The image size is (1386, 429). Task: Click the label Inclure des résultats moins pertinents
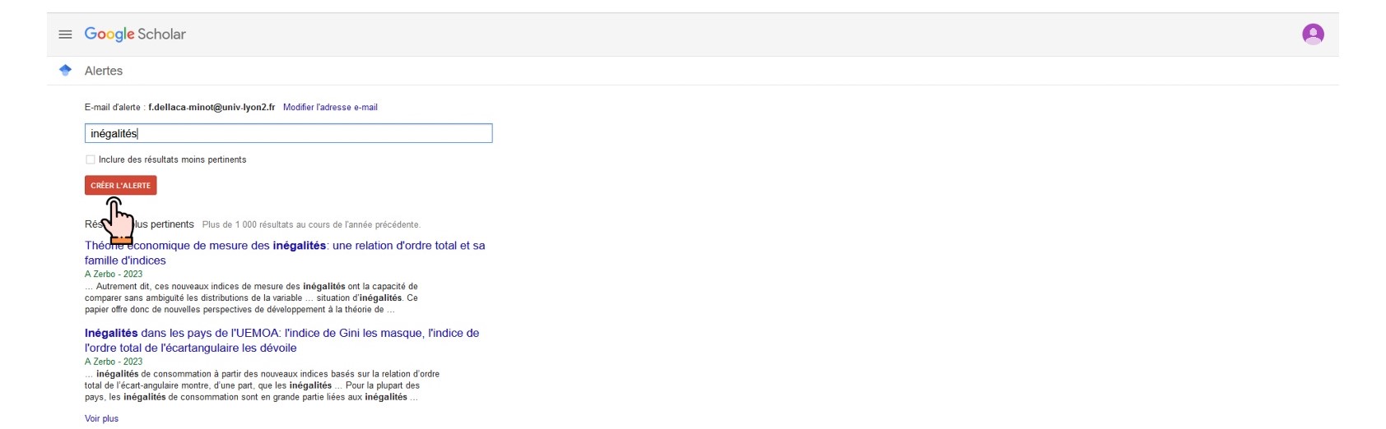pos(172,159)
